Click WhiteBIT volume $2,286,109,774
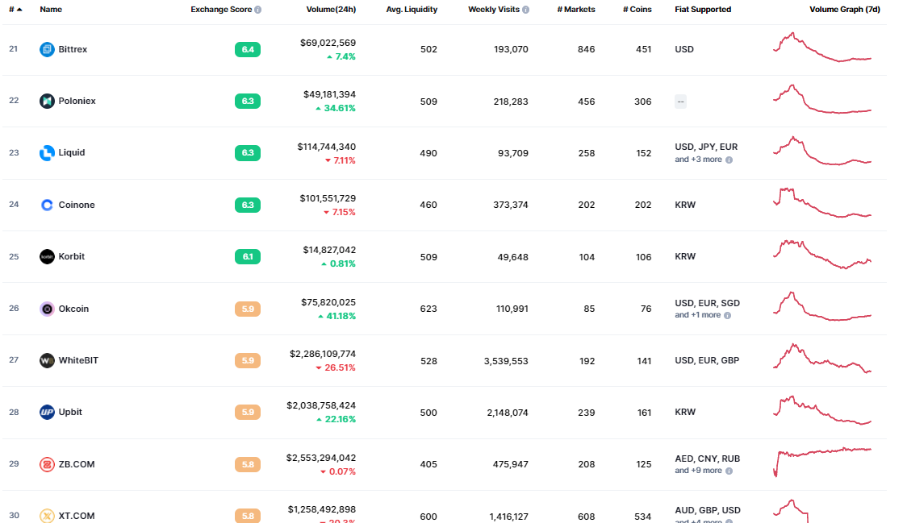Screen dimensions: 907x523 (x=323, y=354)
